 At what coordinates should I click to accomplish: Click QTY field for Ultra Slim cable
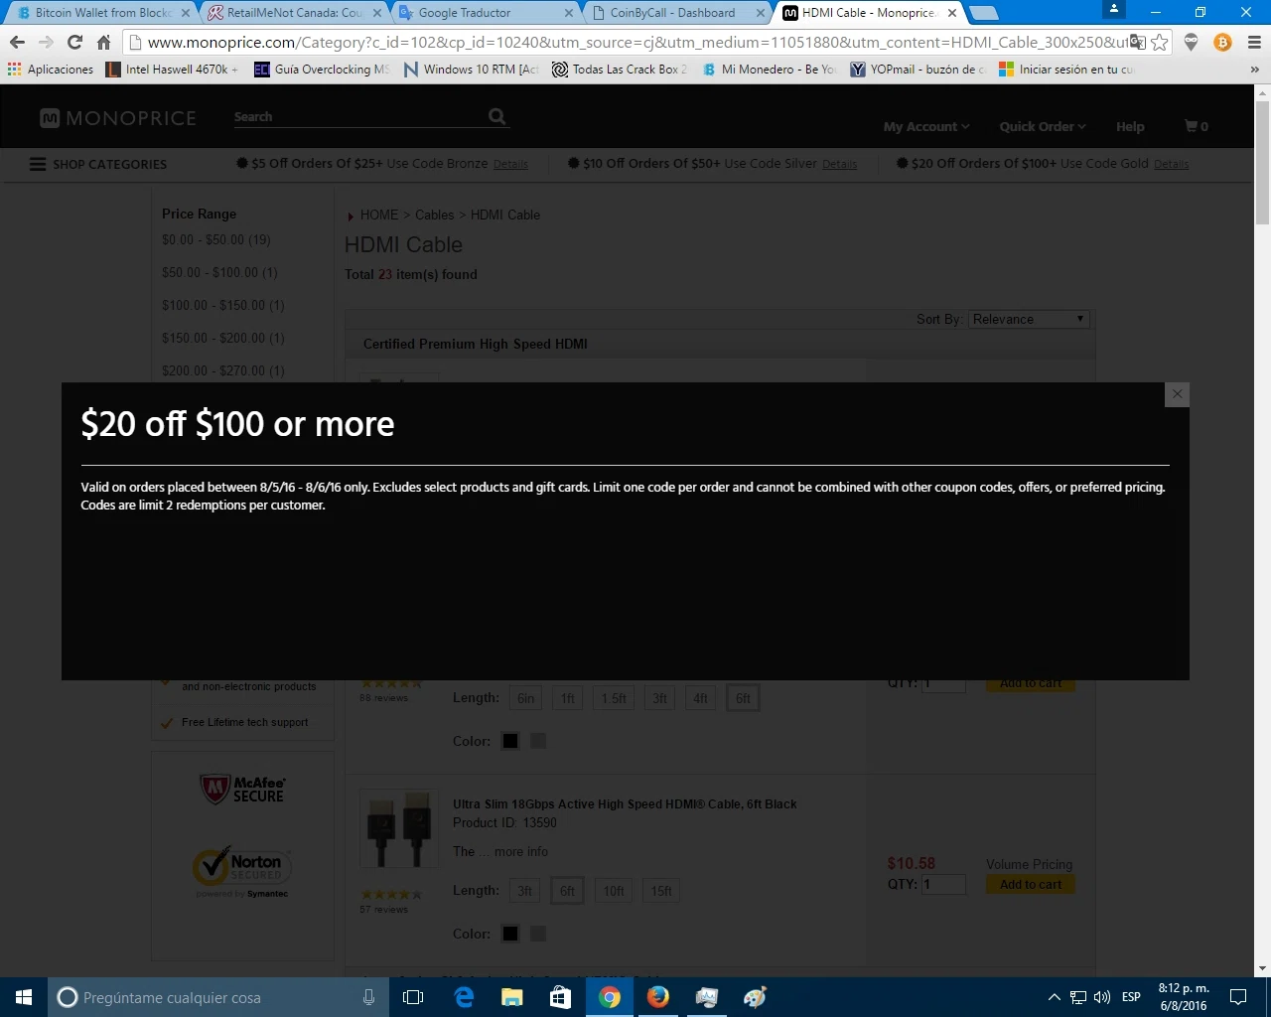pos(943,884)
